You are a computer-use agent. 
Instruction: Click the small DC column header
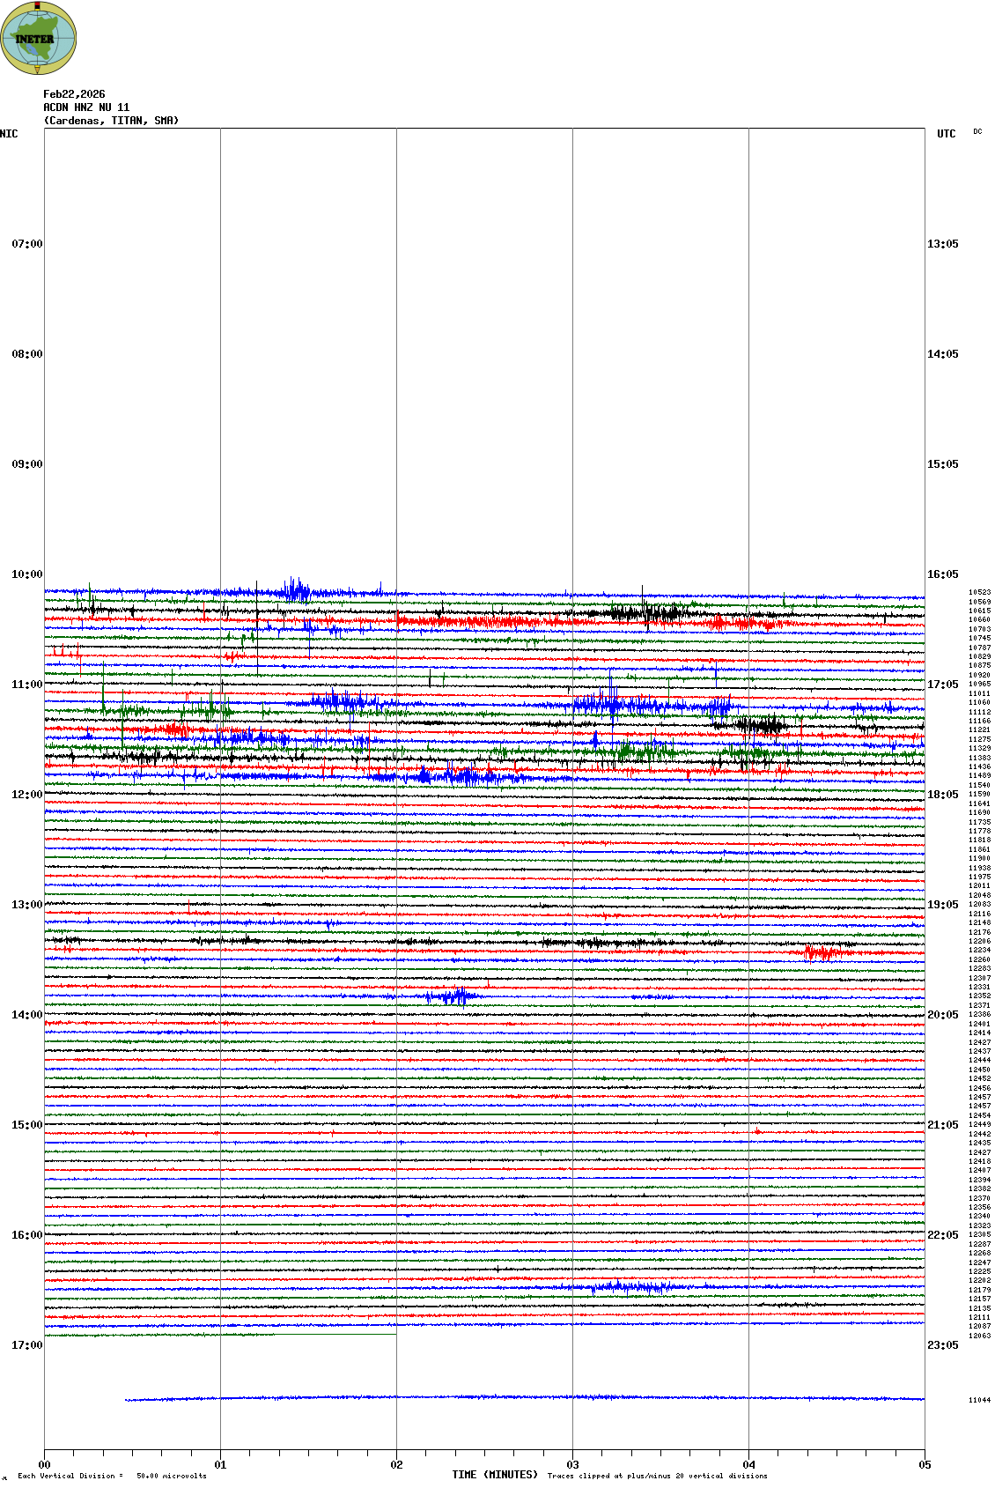click(977, 131)
